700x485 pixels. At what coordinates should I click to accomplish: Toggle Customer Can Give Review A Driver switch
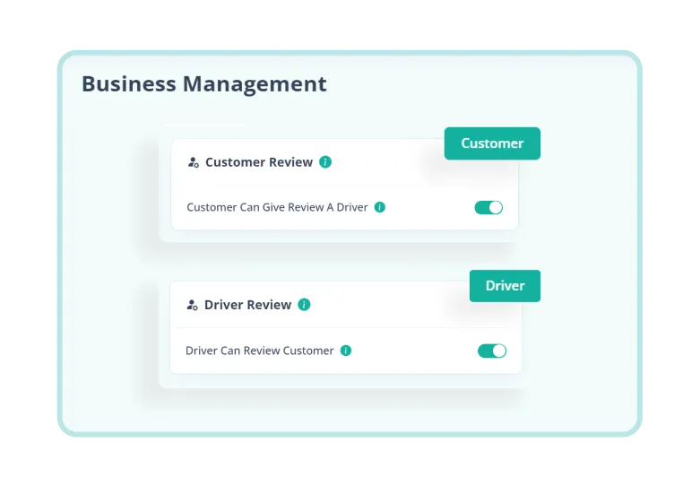(488, 208)
